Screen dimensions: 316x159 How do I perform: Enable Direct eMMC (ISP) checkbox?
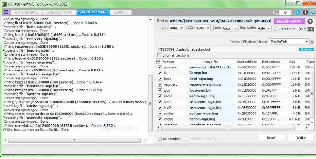(276, 29)
